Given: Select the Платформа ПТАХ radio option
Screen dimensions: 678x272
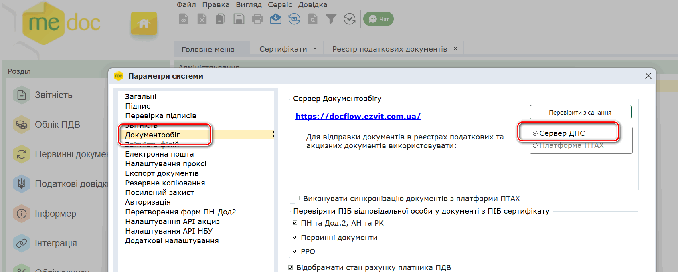Looking at the screenshot, I should tap(535, 145).
